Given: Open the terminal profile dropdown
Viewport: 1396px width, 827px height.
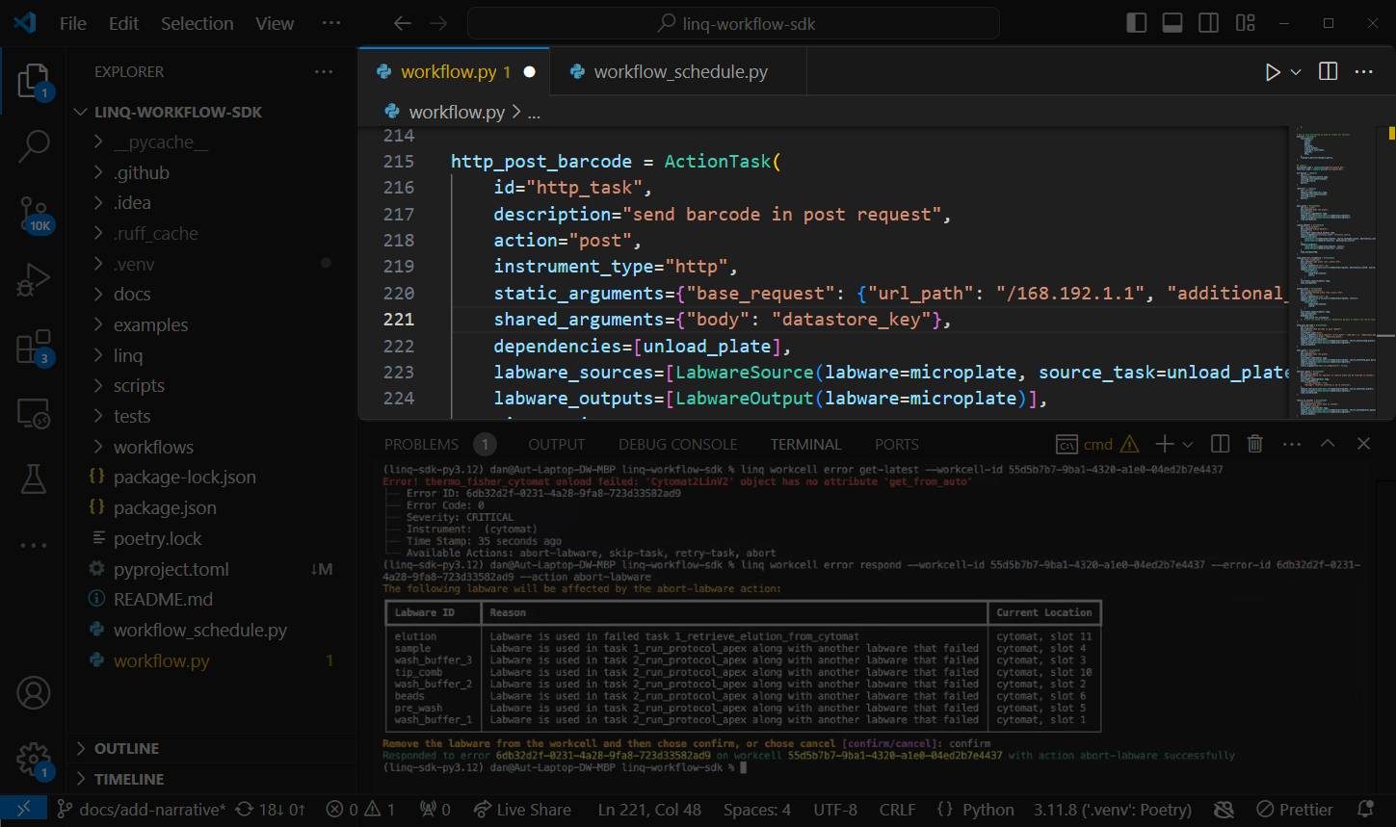Looking at the screenshot, I should tap(1189, 443).
